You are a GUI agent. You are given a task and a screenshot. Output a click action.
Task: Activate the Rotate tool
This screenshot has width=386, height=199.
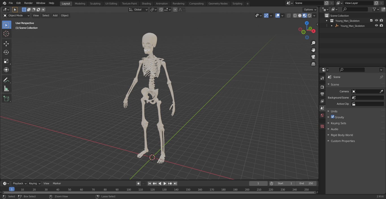(6, 52)
